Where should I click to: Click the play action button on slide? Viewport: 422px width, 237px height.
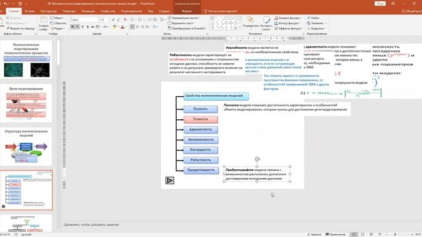[169, 180]
